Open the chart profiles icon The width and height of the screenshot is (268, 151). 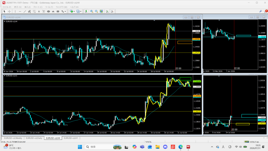click(x=78, y=12)
